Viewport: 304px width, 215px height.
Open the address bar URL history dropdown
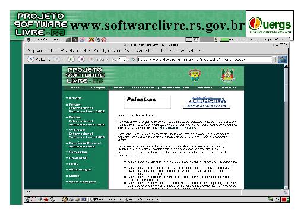(x=274, y=59)
